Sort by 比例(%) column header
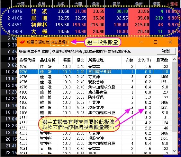The height and width of the screenshot is (157, 181). (144, 60)
